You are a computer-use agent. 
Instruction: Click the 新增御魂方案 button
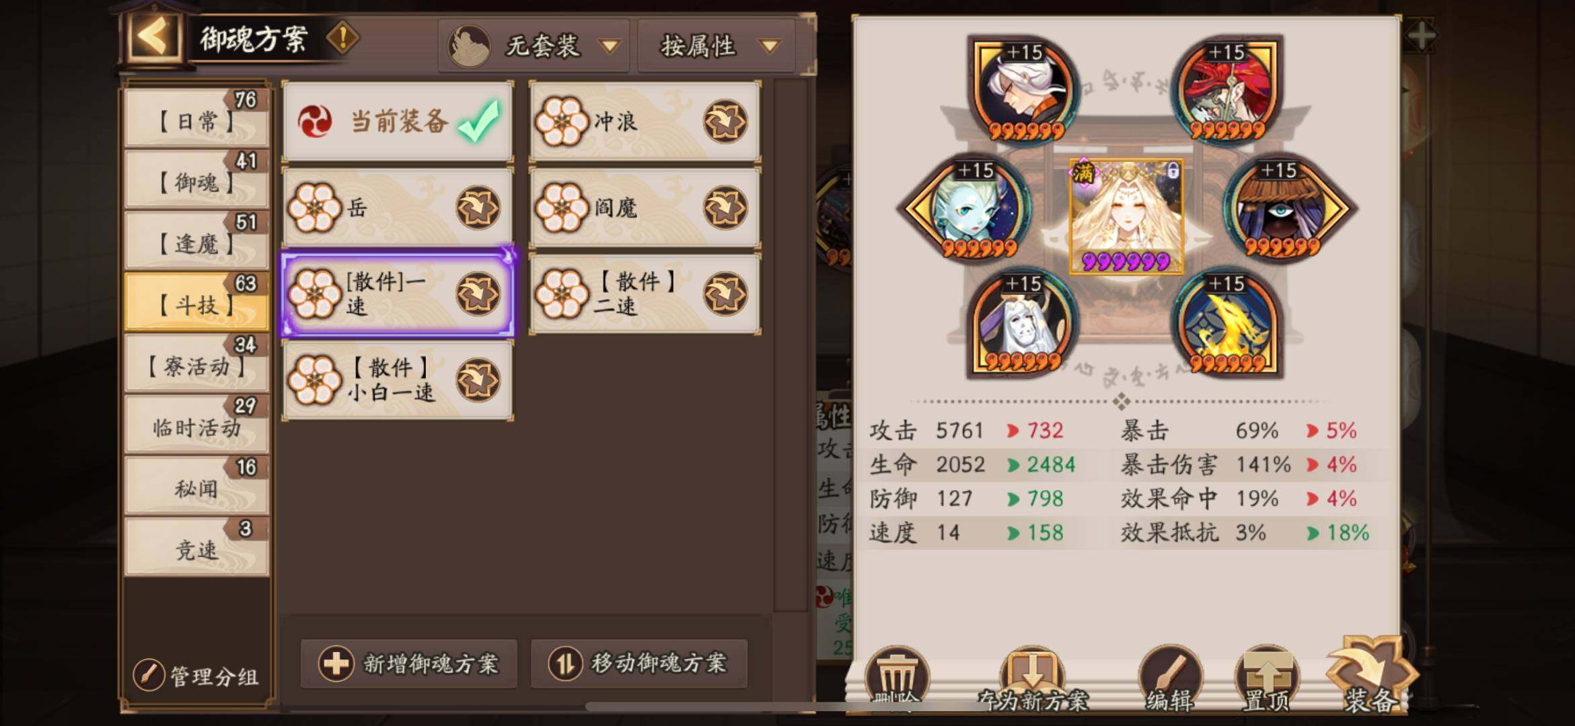tap(409, 663)
